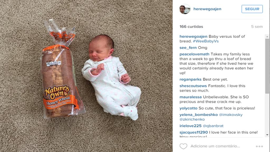Visit the shescoutsews commenter profile
Screen dimensions: 270x152
(x=193, y=86)
